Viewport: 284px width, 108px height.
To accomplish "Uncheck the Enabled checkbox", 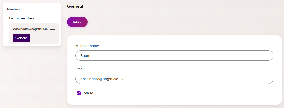I will click(79, 93).
